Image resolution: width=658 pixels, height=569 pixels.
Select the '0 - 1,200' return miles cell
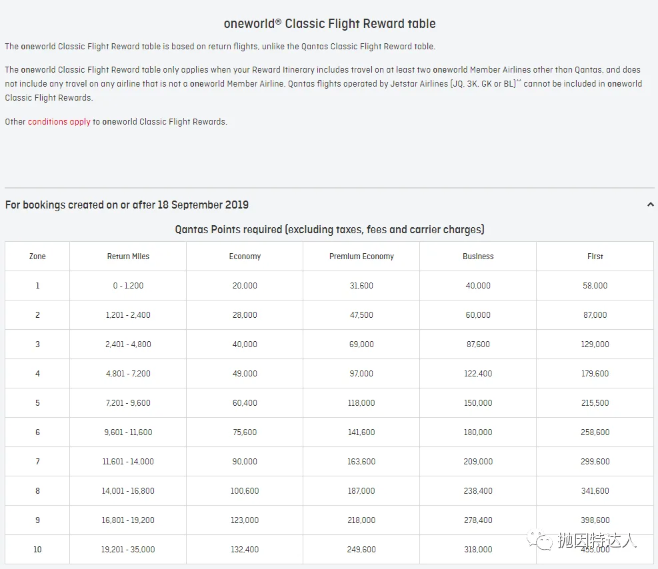[128, 286]
